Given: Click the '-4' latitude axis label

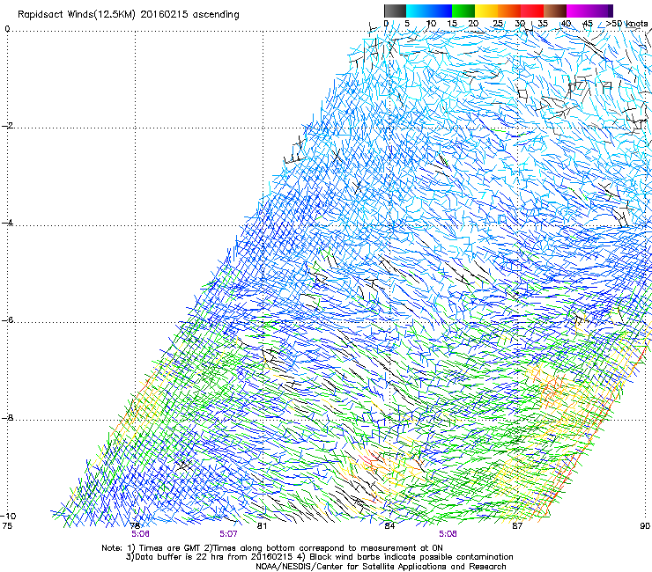Looking at the screenshot, I should click(x=7, y=223).
